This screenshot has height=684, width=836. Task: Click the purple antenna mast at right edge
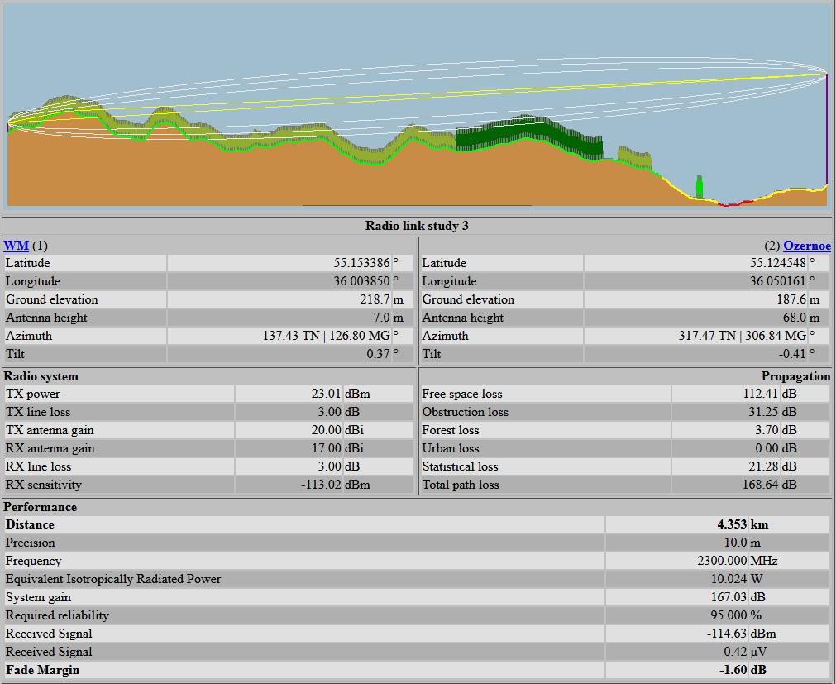(x=826, y=128)
